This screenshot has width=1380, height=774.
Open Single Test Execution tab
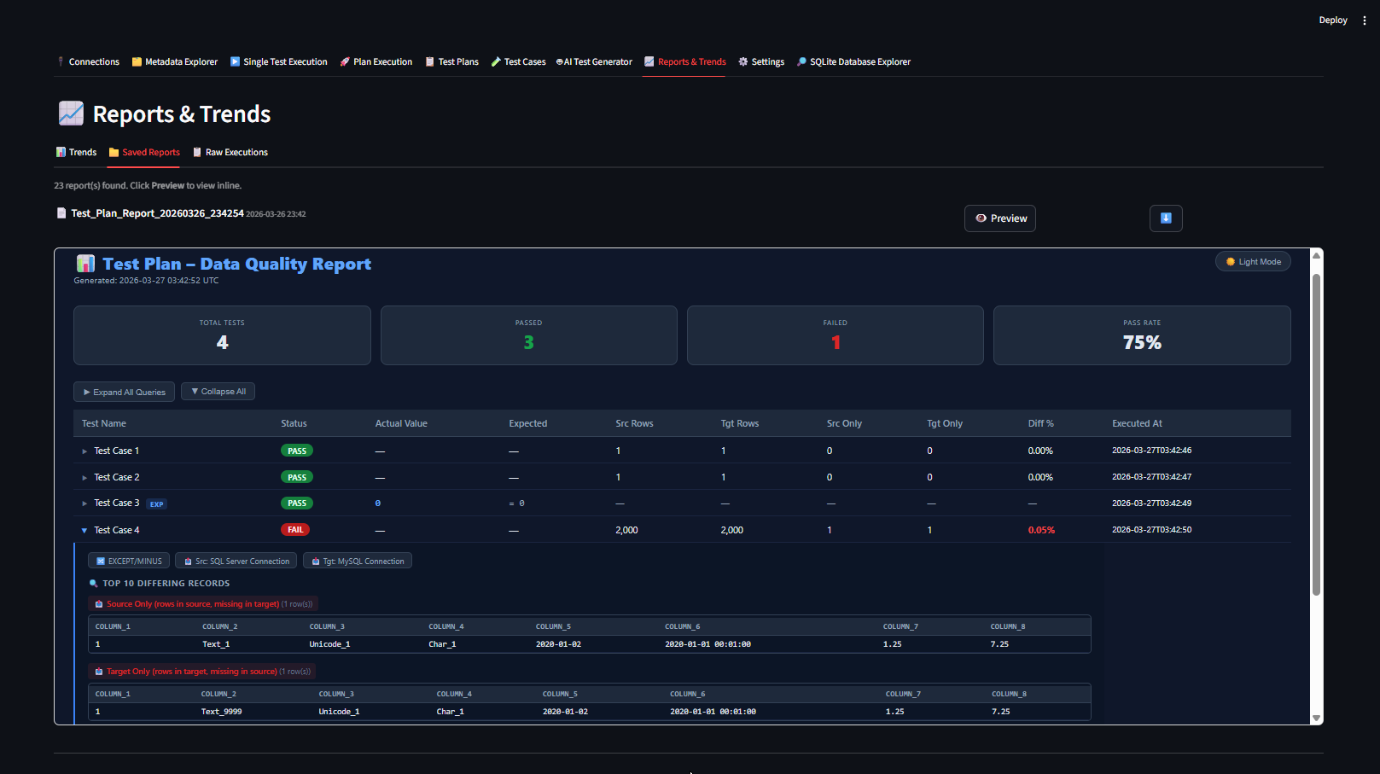[x=279, y=61]
